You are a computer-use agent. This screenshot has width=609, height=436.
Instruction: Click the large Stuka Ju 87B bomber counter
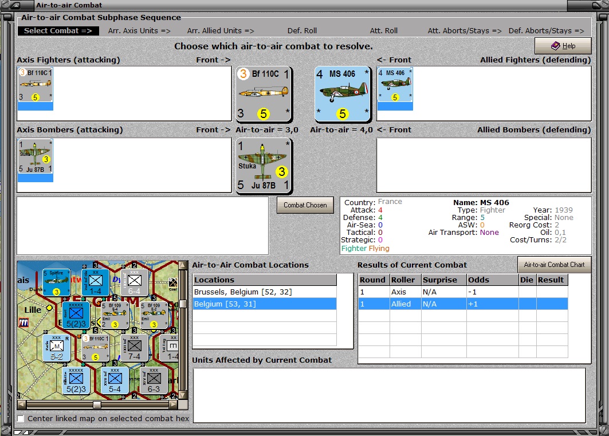[x=264, y=166]
